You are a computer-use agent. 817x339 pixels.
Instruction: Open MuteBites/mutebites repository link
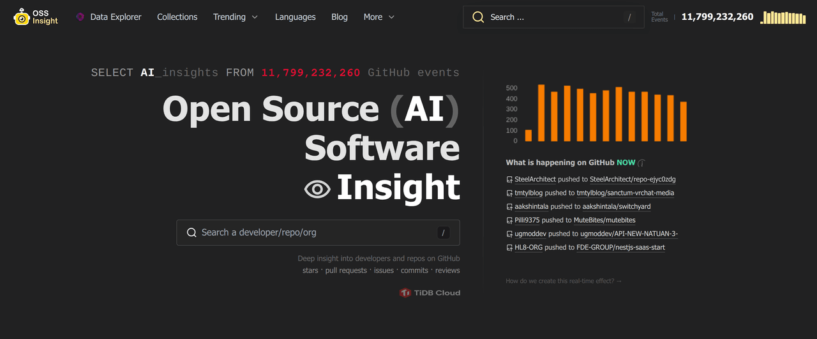point(604,220)
